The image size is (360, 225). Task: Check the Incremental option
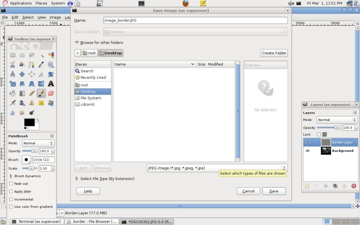coord(11,199)
